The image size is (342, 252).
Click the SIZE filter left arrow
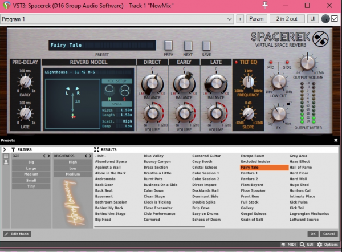point(44,156)
